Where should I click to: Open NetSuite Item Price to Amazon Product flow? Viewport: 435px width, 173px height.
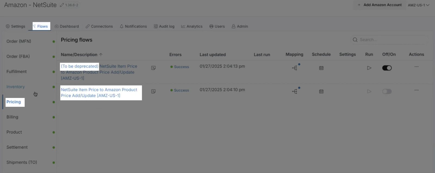tap(99, 92)
